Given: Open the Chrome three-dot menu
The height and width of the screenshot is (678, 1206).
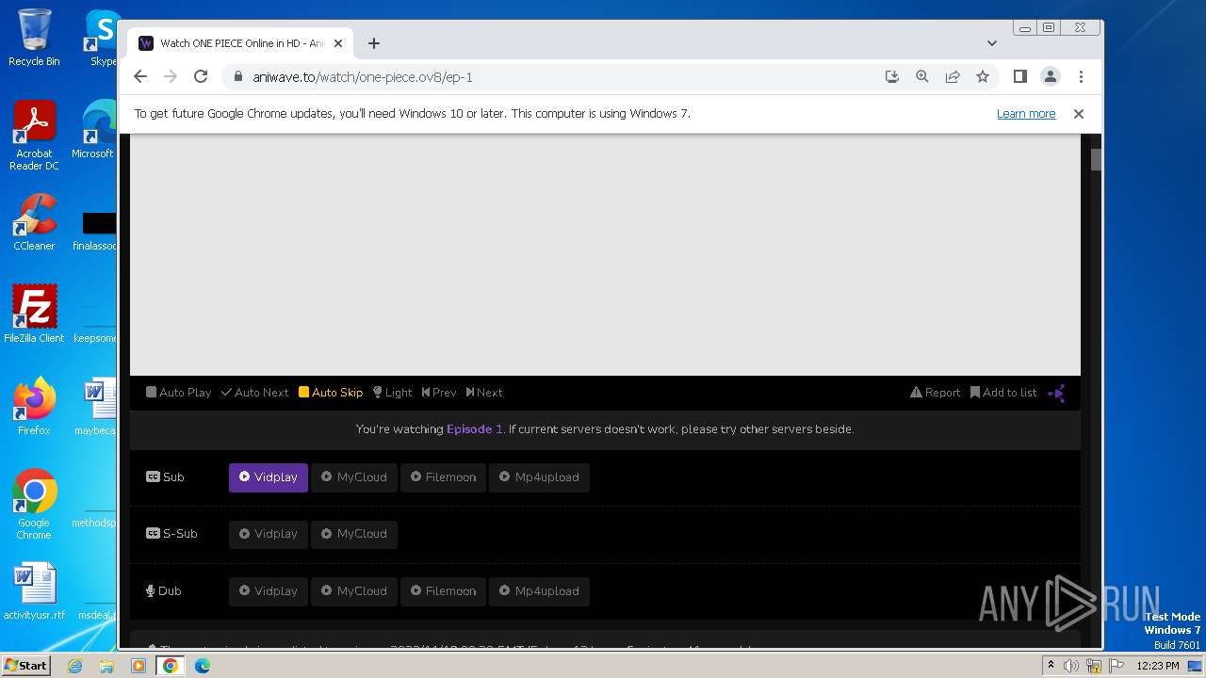Looking at the screenshot, I should 1081,77.
